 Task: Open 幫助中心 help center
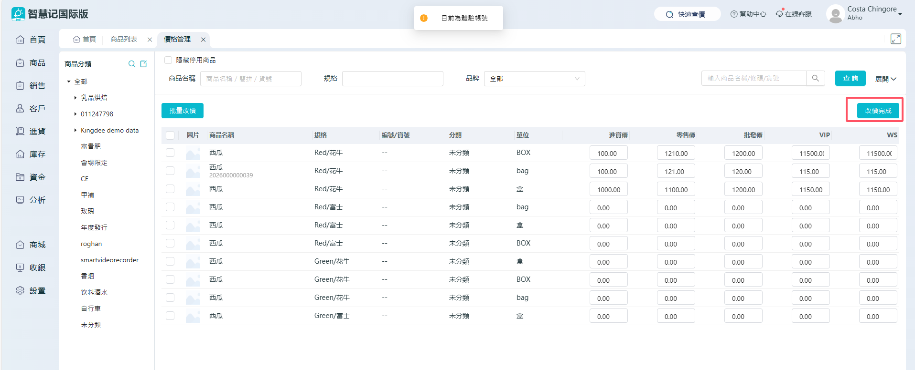click(x=748, y=14)
